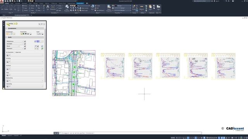The height and width of the screenshot is (139, 248).
Task: Add a new drawing tab with plus
Action: click(x=31, y=15)
